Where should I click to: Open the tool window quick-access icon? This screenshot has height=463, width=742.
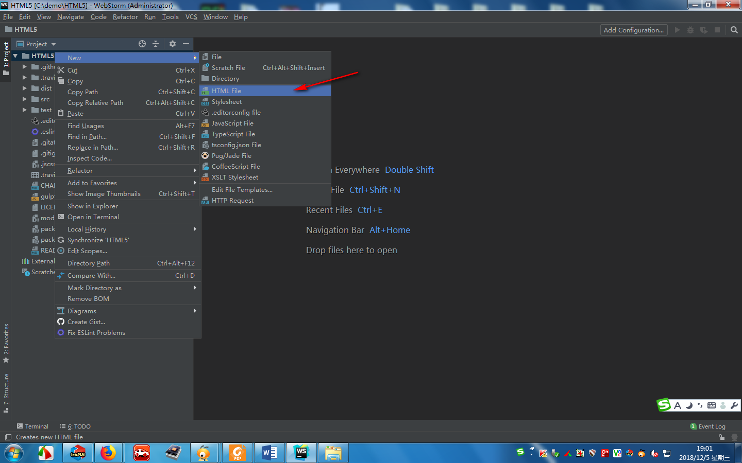point(8,437)
